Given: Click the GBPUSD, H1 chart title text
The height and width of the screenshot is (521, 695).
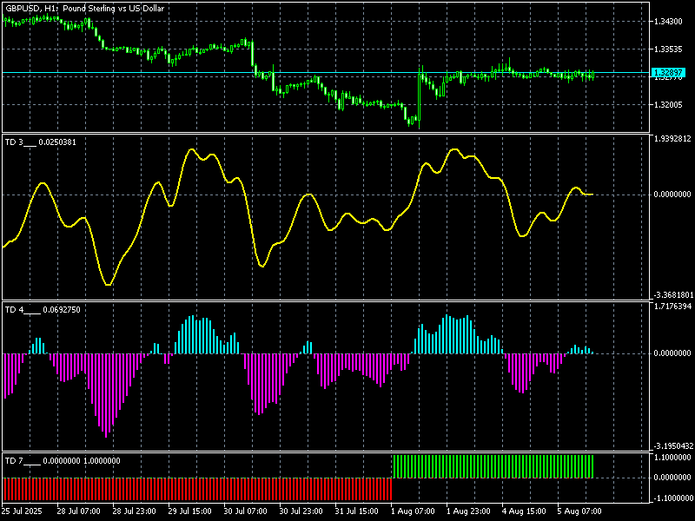Looking at the screenshot, I should click(x=84, y=9).
